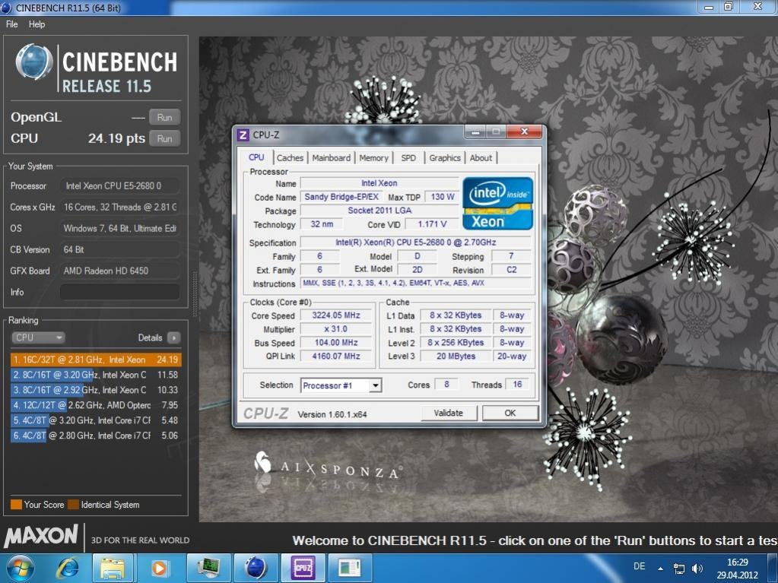The height and width of the screenshot is (583, 778).
Task: Click the Multiplier x 31.0 value
Action: (x=336, y=329)
